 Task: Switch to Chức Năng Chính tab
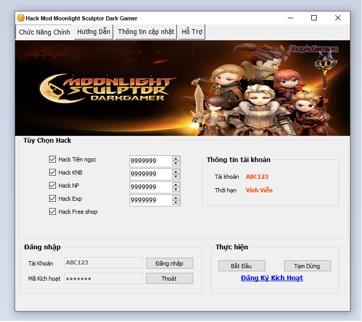coord(44,32)
